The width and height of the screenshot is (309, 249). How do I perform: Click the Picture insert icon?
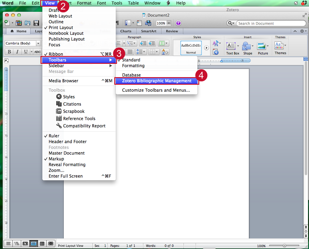click(262, 46)
